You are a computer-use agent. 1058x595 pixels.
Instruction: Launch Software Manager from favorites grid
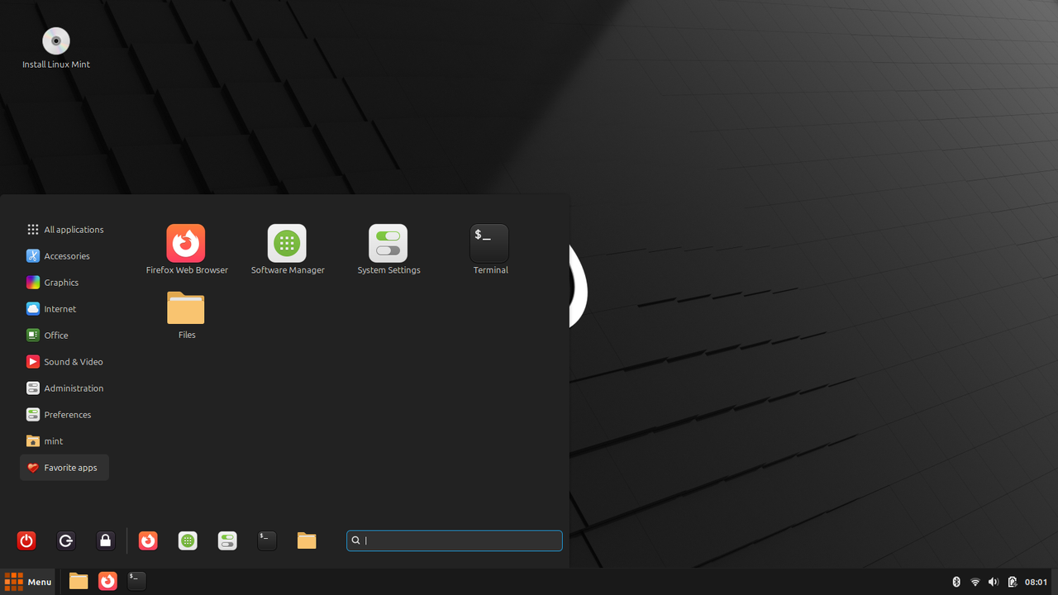point(287,249)
